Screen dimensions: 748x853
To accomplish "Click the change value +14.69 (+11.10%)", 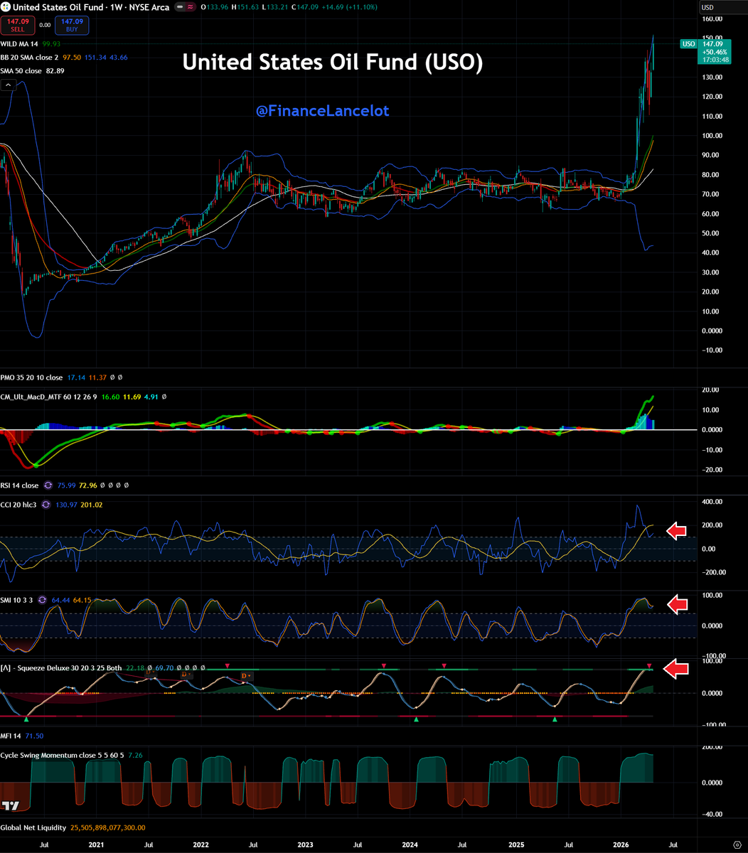I will click(x=349, y=7).
